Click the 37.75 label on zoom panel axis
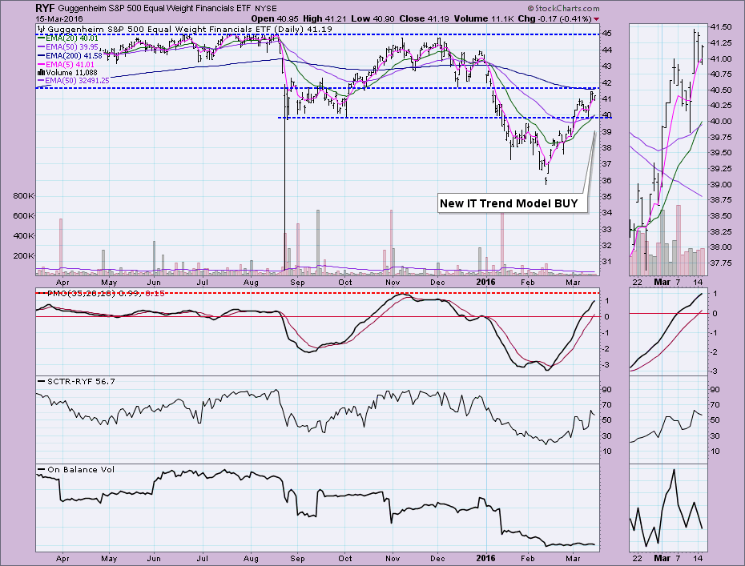 720,263
